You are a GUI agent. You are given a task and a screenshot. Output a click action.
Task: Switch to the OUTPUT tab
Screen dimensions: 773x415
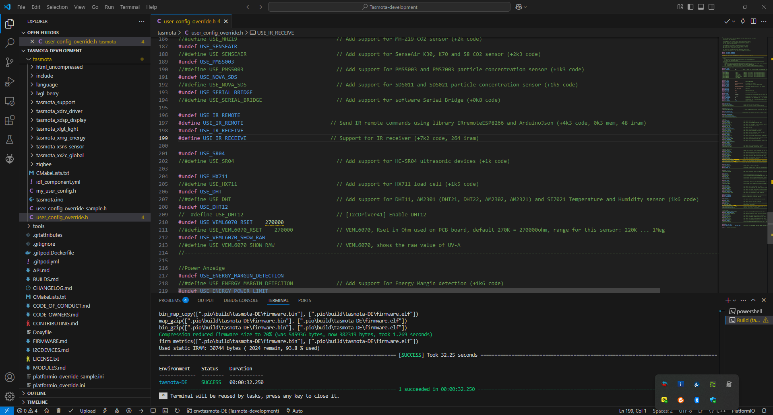(206, 300)
